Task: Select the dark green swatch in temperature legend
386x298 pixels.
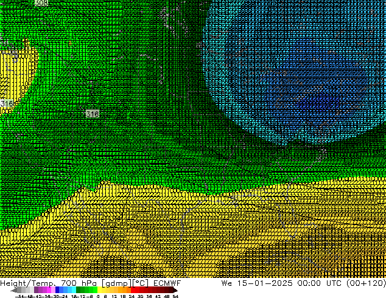Action: [79, 289]
